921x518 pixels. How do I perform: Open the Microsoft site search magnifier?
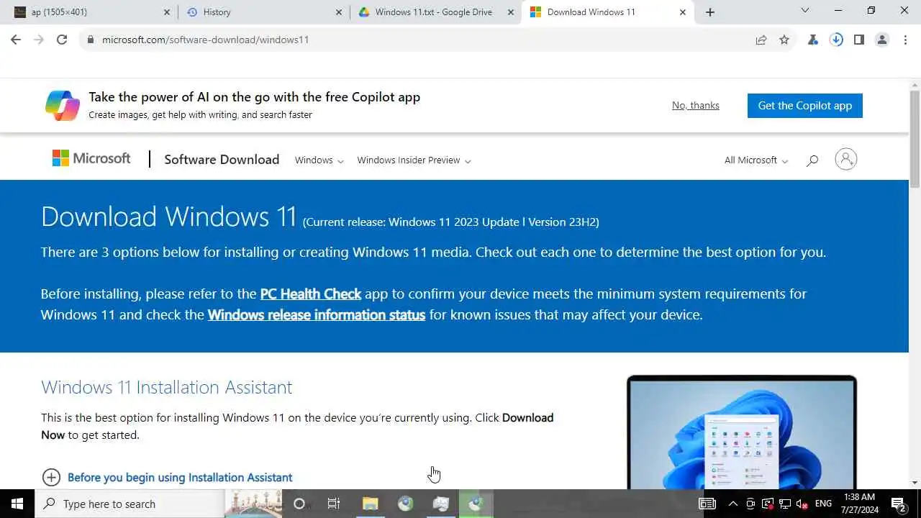(x=812, y=160)
